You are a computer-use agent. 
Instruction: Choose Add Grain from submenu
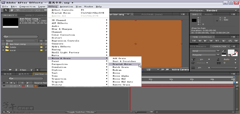click(x=125, y=58)
